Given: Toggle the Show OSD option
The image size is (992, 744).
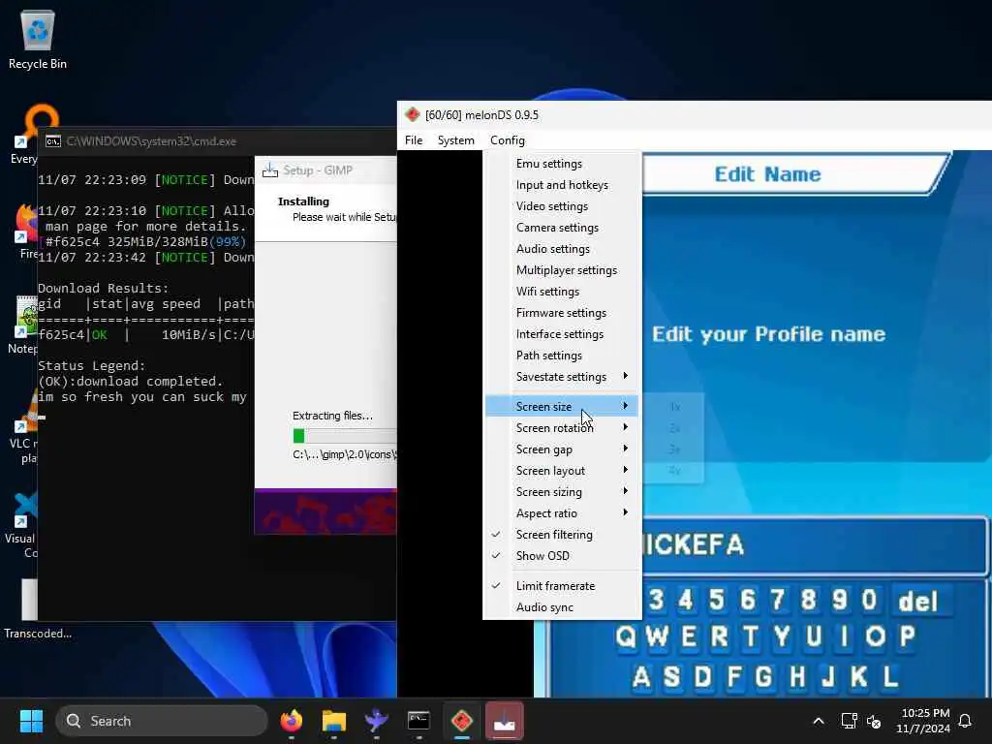Looking at the screenshot, I should [x=562, y=556].
